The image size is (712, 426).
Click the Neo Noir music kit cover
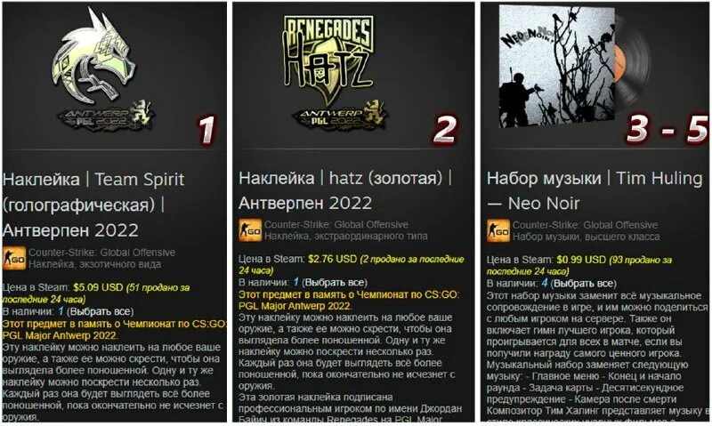557,67
